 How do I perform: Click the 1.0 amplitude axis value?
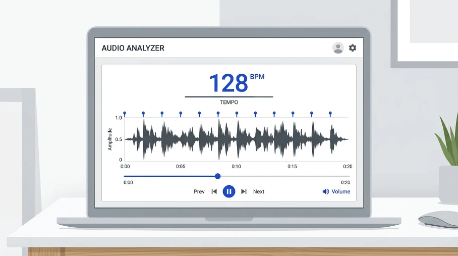click(119, 118)
